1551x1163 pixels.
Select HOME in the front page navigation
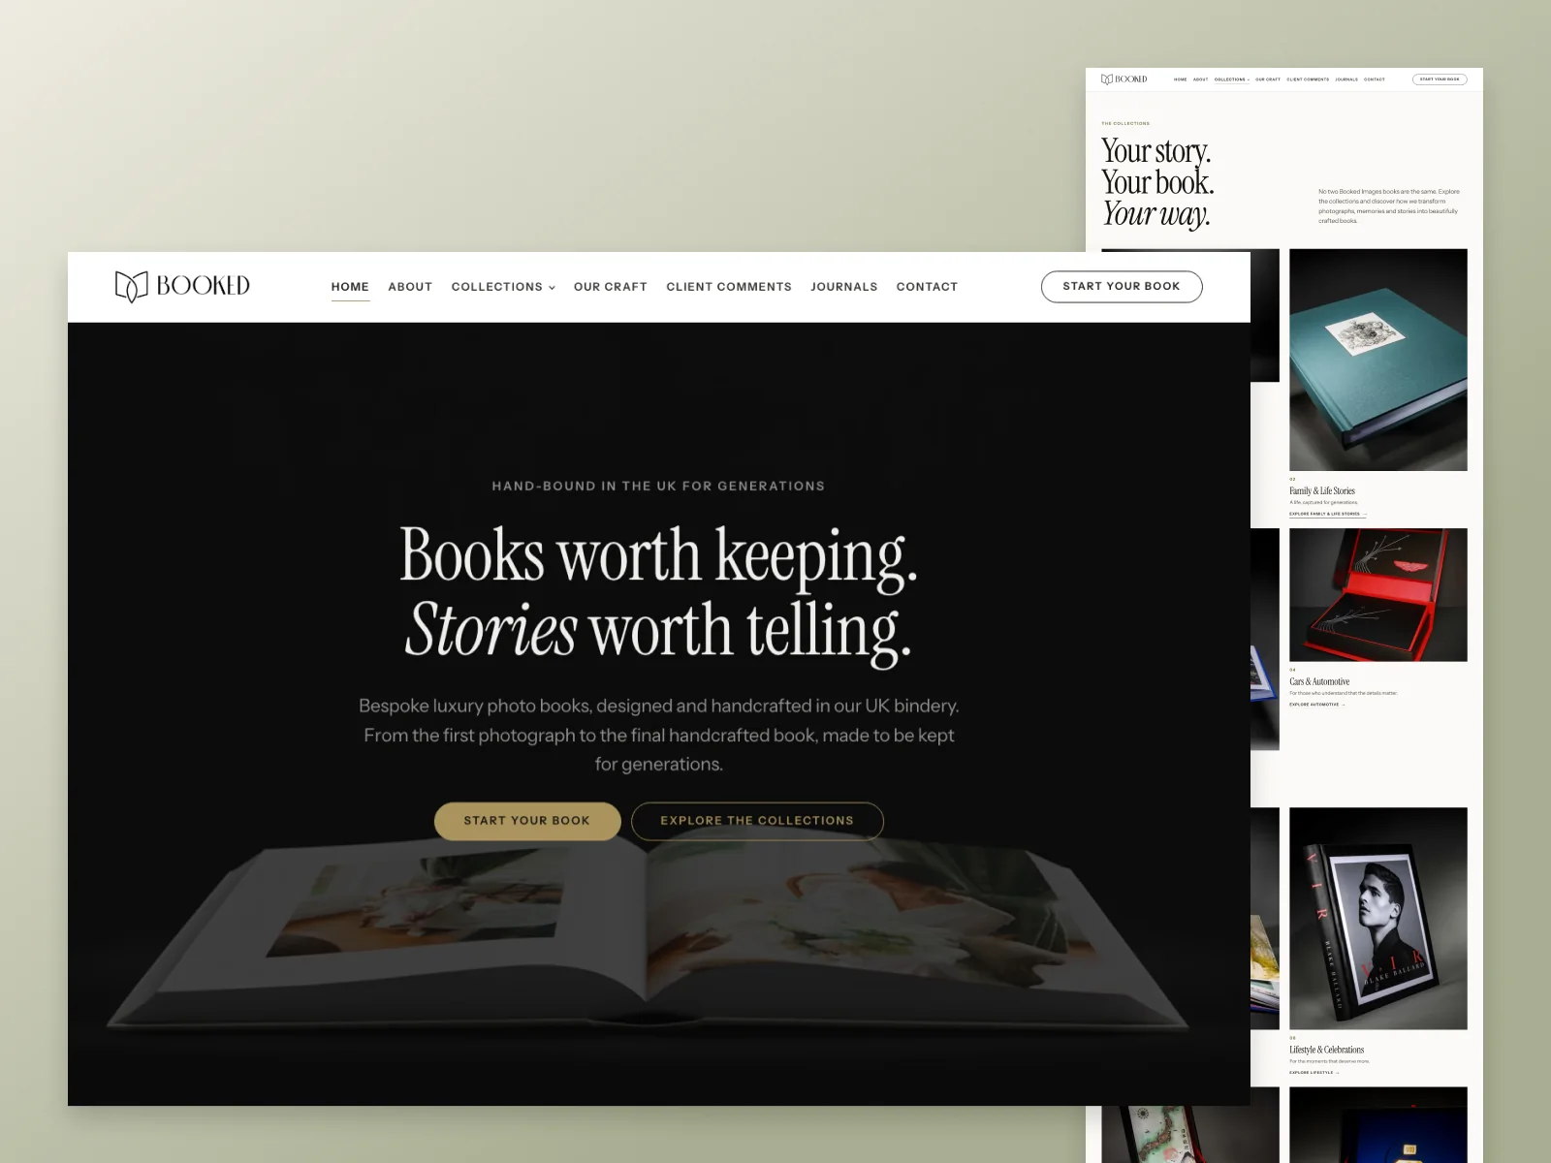[x=350, y=287]
